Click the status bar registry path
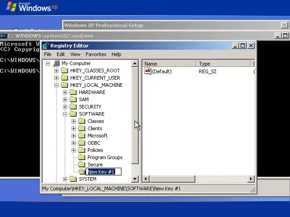The height and width of the screenshot is (217, 290). pyautogui.click(x=111, y=189)
